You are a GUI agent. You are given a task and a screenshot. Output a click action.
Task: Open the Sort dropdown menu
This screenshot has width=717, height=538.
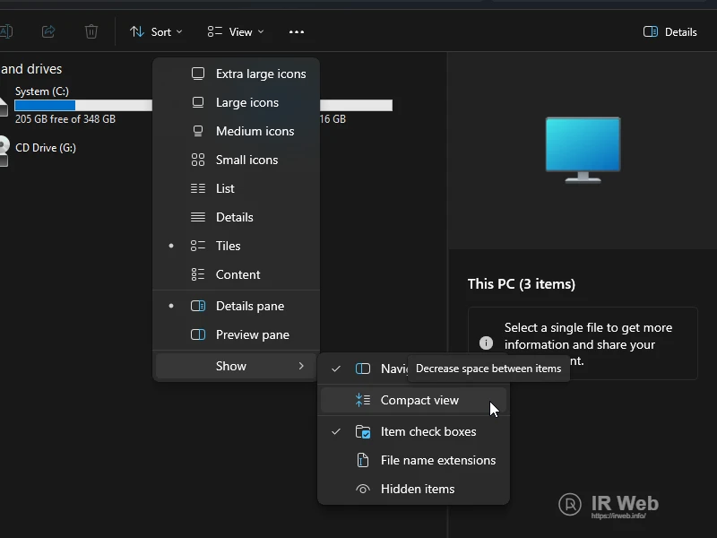[x=156, y=31]
